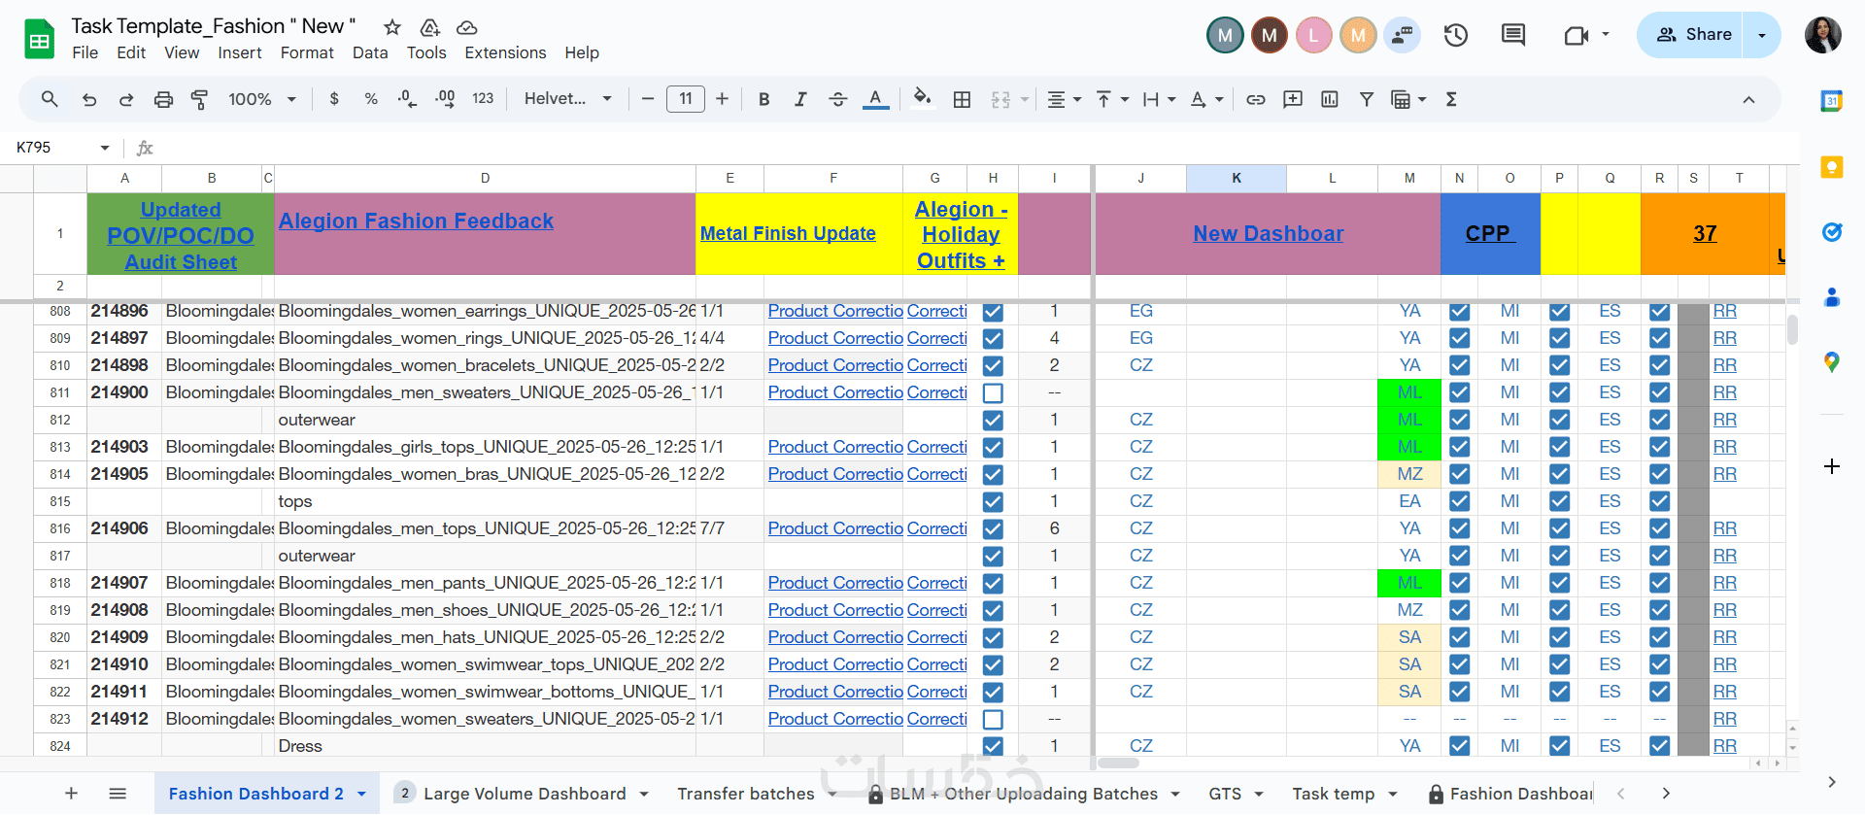The width and height of the screenshot is (1865, 815).
Task: Uncheck the column N checkbox in row 810
Action: tap(1459, 365)
